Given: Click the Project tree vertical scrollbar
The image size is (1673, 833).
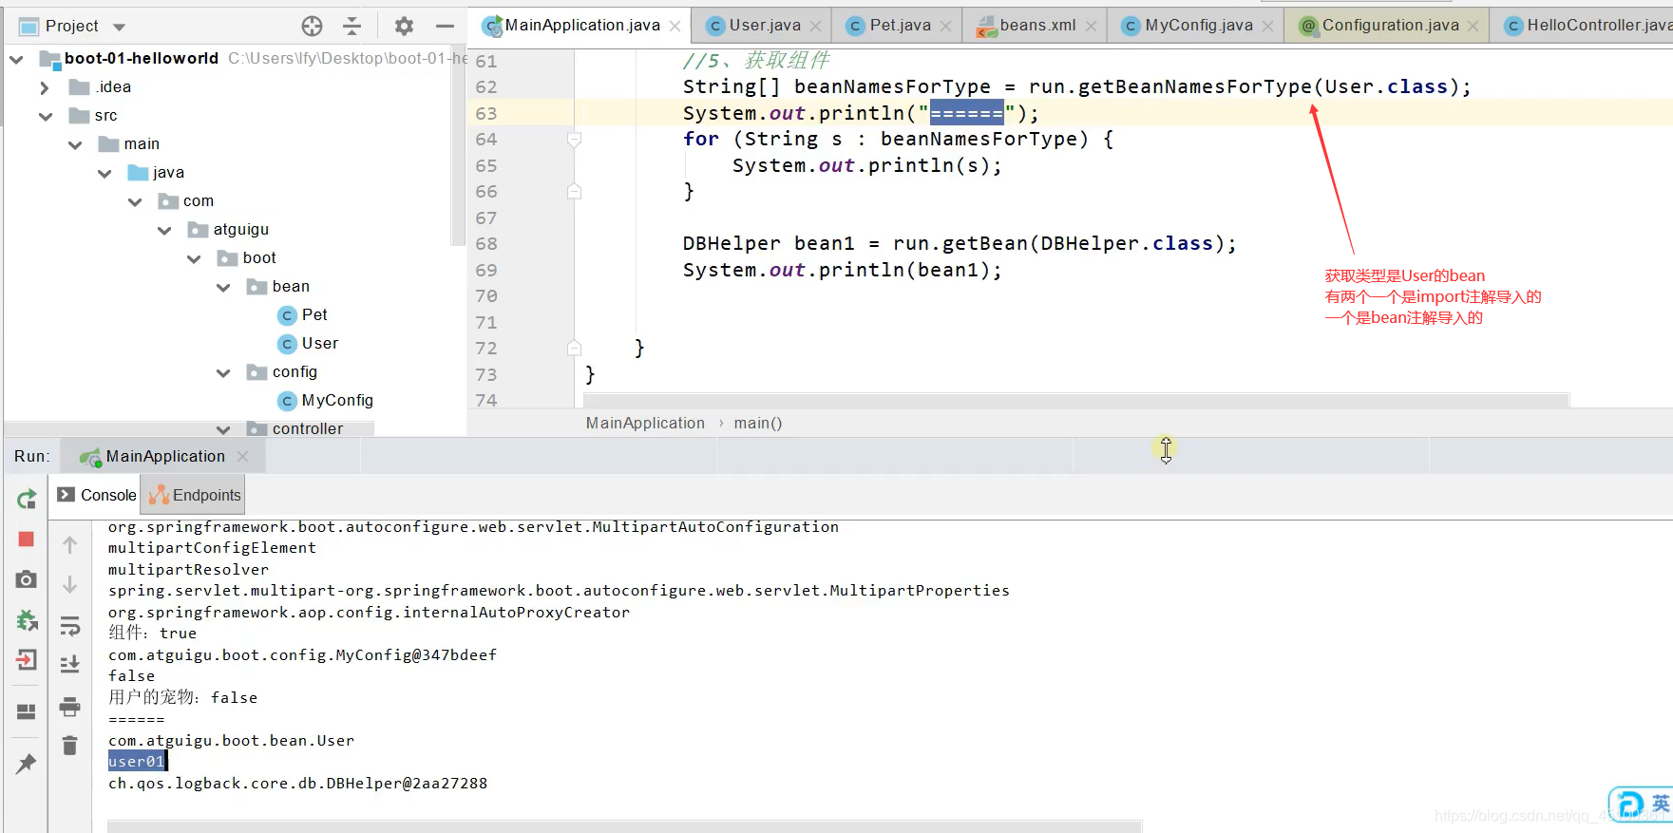Looking at the screenshot, I should [x=459, y=147].
